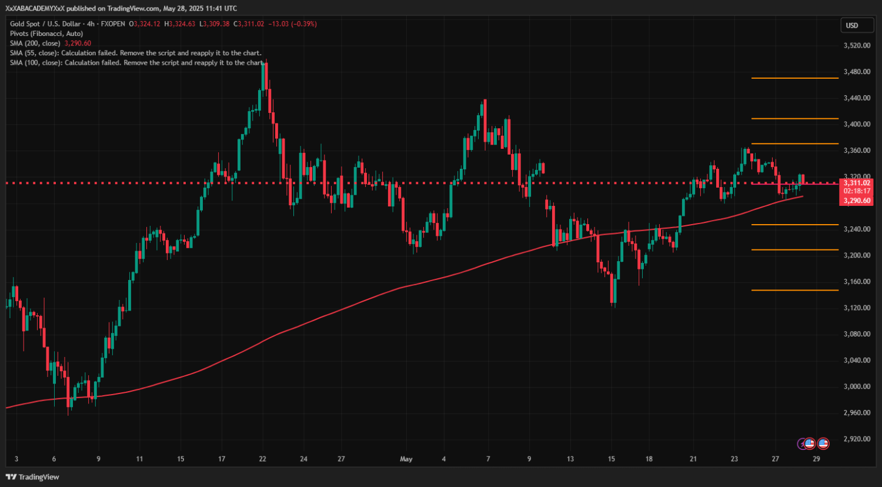Click the Pivots (Fibonacci, Auto) indicator label
Image resolution: width=882 pixels, height=487 pixels.
[x=46, y=34]
